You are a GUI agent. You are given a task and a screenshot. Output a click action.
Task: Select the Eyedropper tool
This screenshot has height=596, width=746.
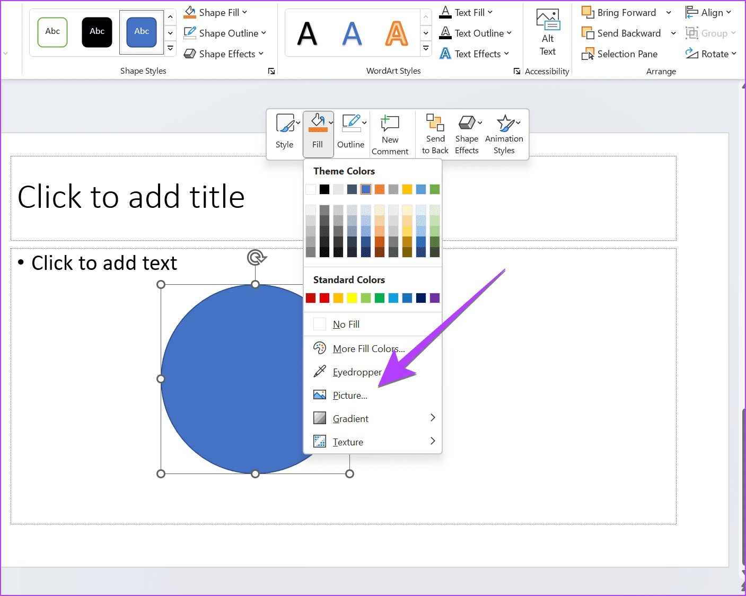(356, 372)
